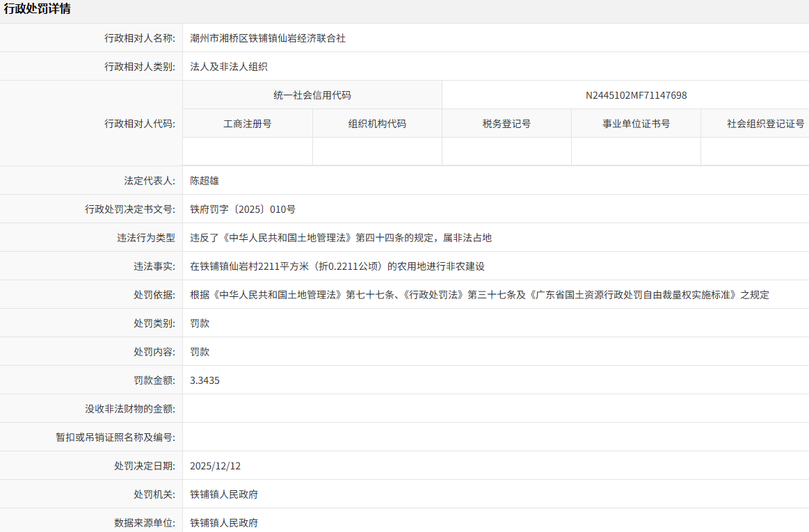Click the company name 潮州市湘桥区铁铺镇仙岩经济联合社
This screenshot has height=532, width=809.
(x=268, y=38)
